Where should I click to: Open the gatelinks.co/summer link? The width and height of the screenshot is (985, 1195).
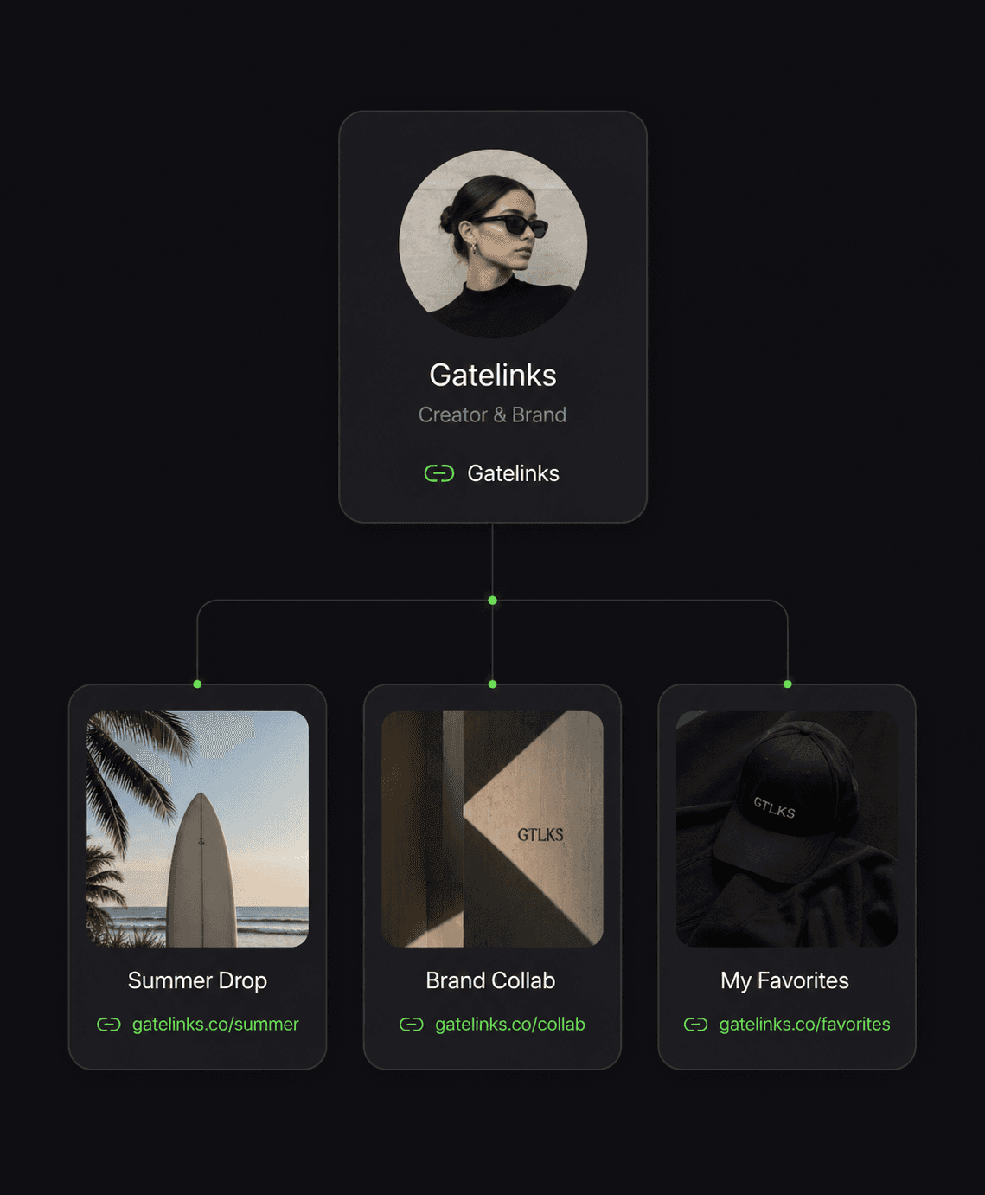215,1025
